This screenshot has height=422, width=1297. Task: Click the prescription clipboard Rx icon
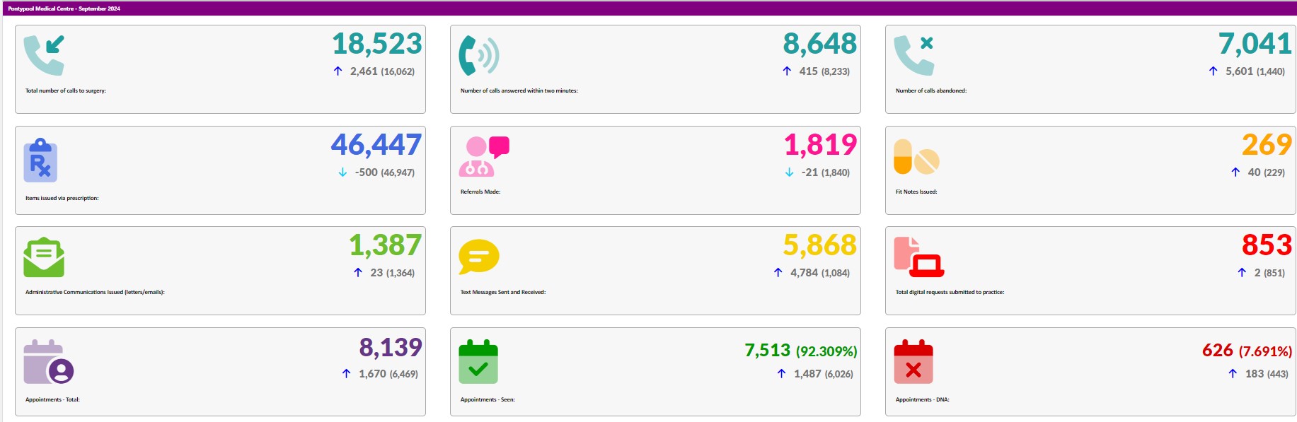click(40, 160)
